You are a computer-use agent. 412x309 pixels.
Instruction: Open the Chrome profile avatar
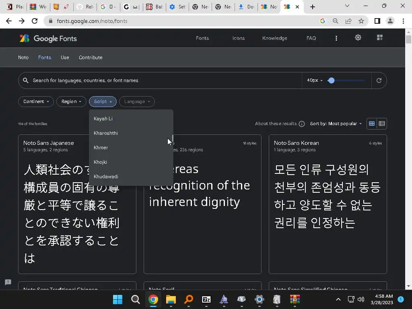390,21
